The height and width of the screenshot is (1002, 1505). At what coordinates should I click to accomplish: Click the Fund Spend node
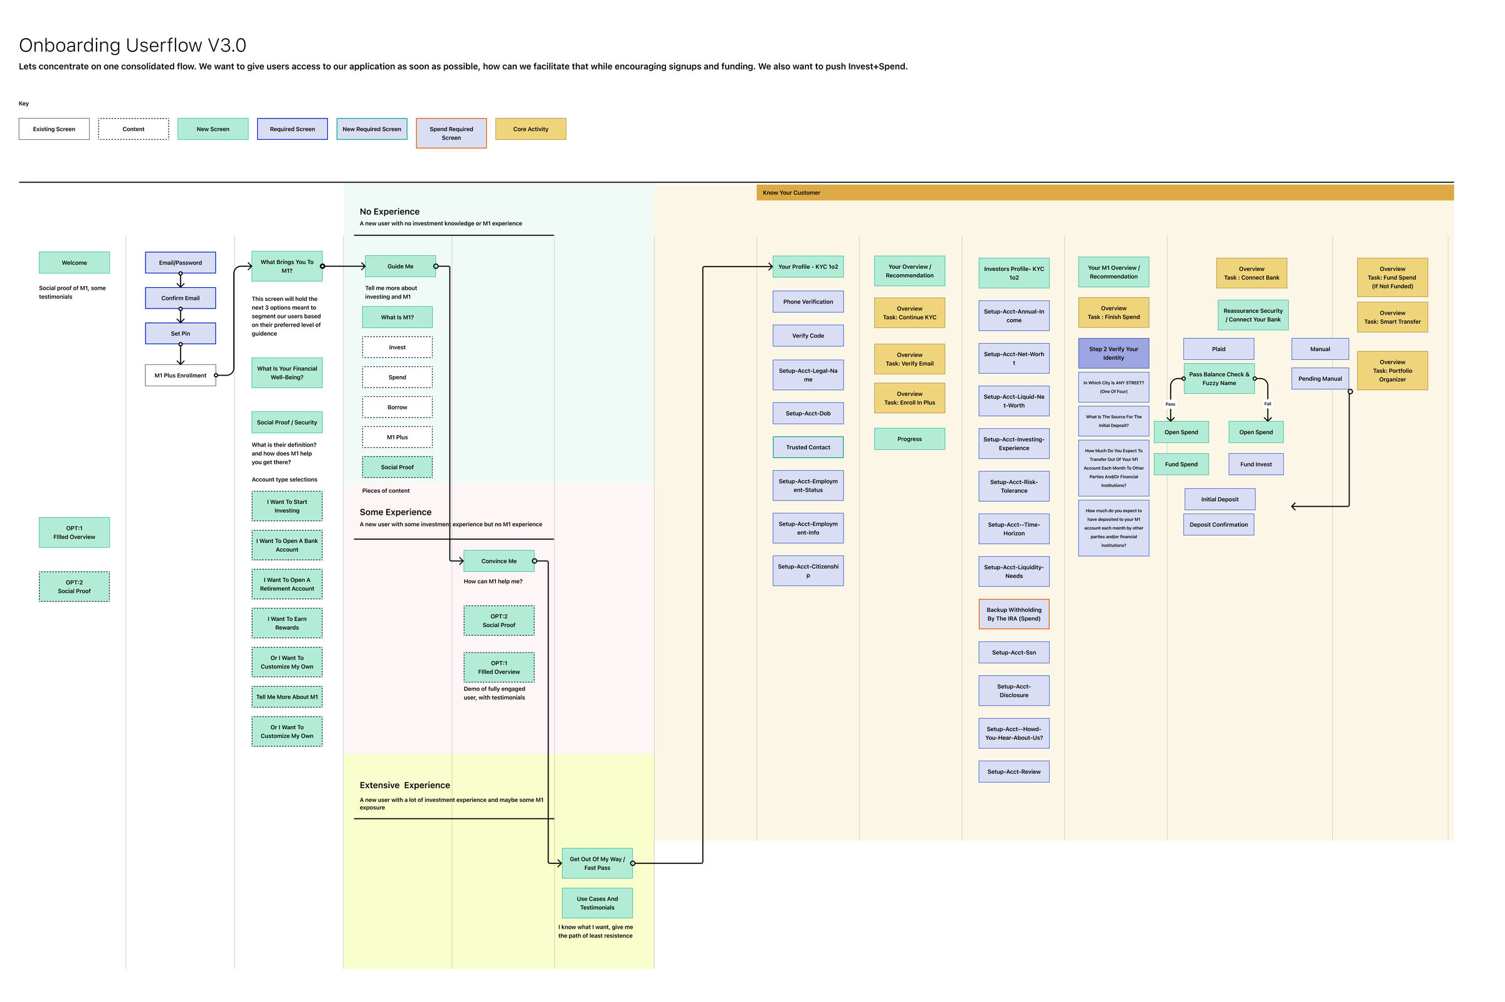1181,464
